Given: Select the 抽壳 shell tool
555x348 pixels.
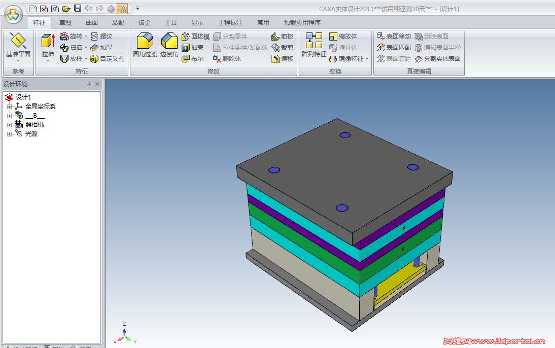Looking at the screenshot, I should tap(193, 48).
